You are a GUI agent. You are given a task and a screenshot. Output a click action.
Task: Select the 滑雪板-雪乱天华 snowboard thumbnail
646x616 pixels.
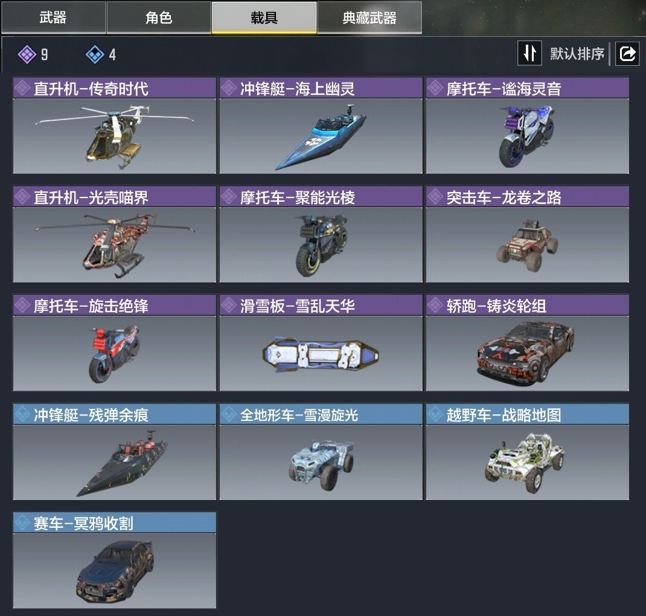click(321, 353)
